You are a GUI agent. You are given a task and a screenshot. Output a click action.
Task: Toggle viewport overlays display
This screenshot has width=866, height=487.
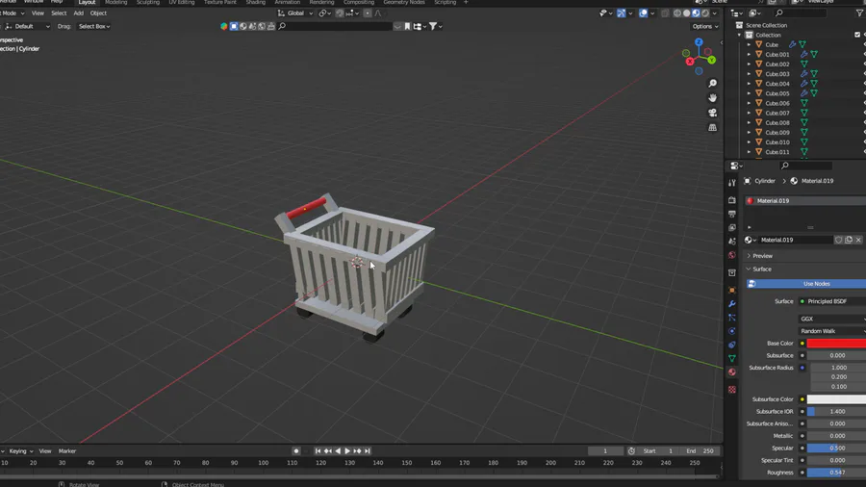pyautogui.click(x=644, y=13)
